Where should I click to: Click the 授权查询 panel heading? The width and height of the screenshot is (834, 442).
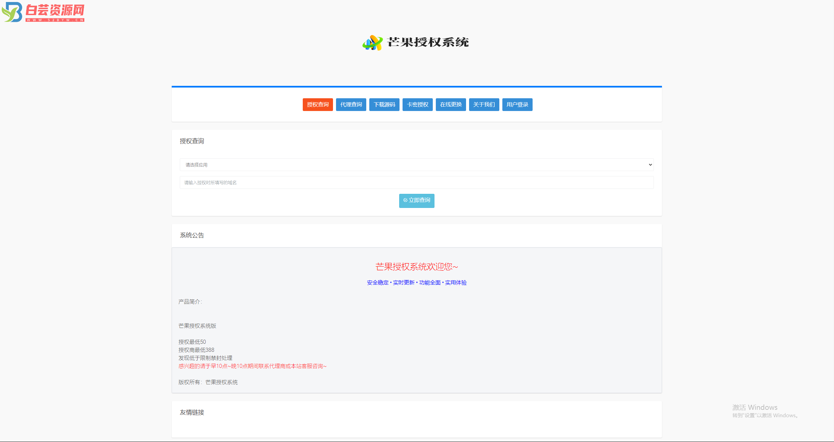pyautogui.click(x=192, y=141)
